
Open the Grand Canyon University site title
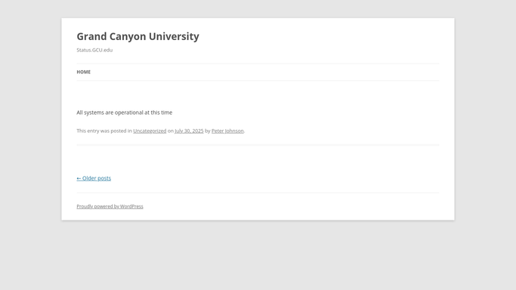click(x=138, y=36)
